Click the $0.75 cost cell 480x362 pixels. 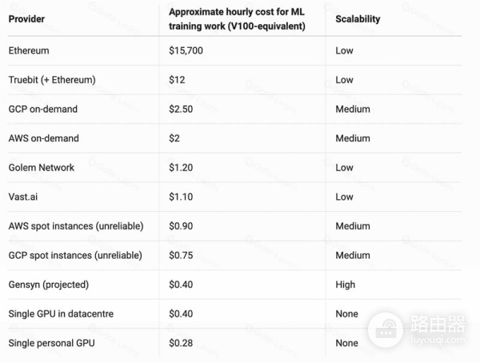[x=181, y=256]
